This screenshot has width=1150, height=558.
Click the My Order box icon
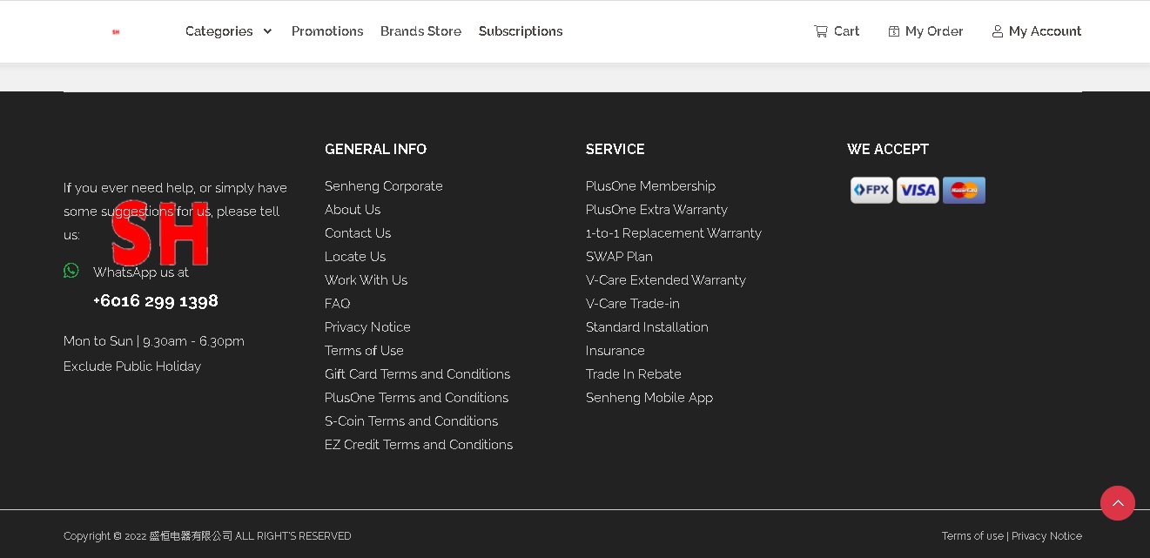pos(893,31)
